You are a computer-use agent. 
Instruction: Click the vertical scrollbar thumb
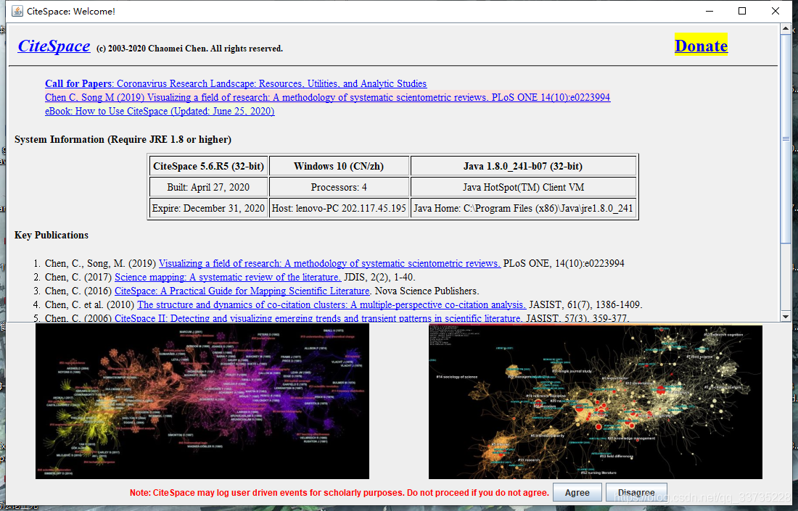[785, 138]
